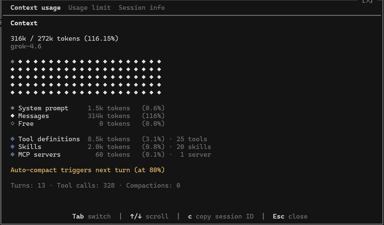Select the Context usage tab
The image size is (384, 225).
click(x=35, y=8)
